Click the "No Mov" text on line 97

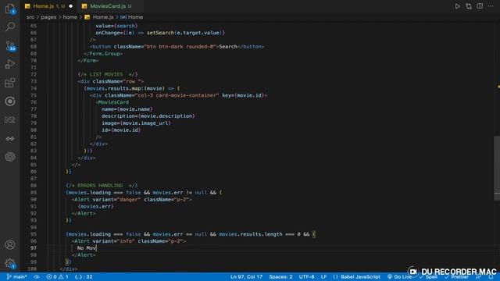click(x=87, y=248)
